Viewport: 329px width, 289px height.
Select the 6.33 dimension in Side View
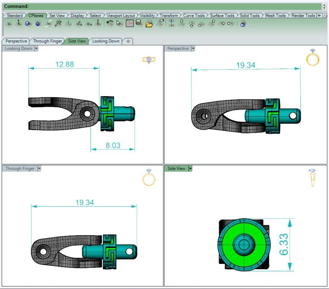284,244
